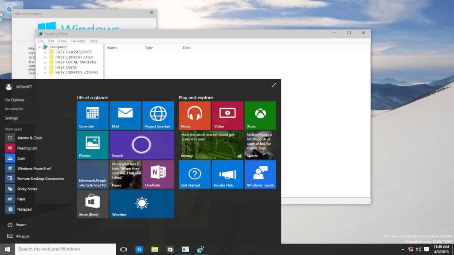This screenshot has width=454, height=255.
Task: Start the Windows Feedback app
Action: pos(260,174)
